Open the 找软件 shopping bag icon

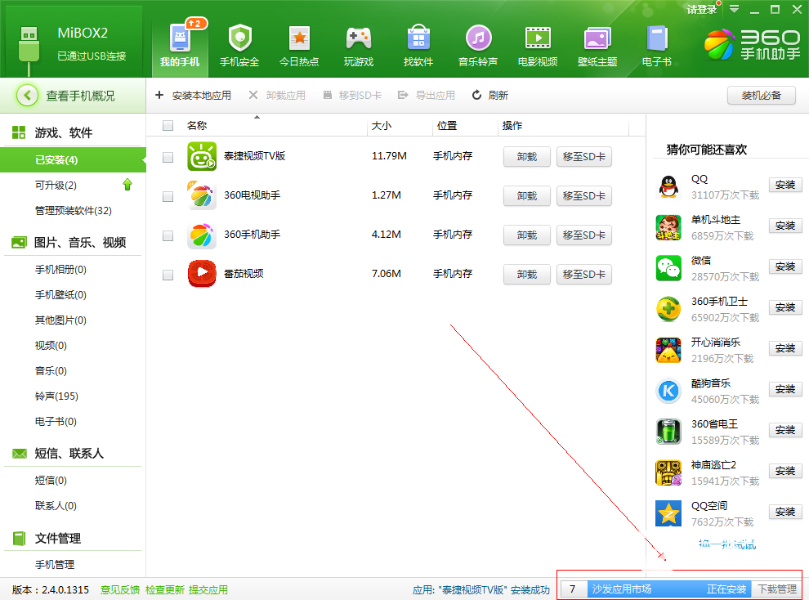coord(418,38)
